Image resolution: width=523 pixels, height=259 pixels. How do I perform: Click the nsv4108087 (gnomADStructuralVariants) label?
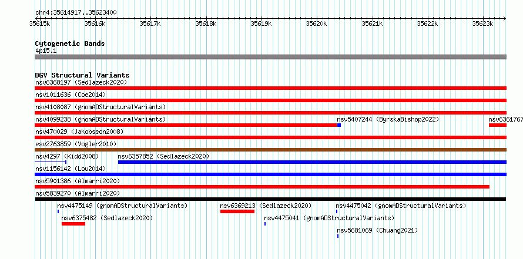100,107
